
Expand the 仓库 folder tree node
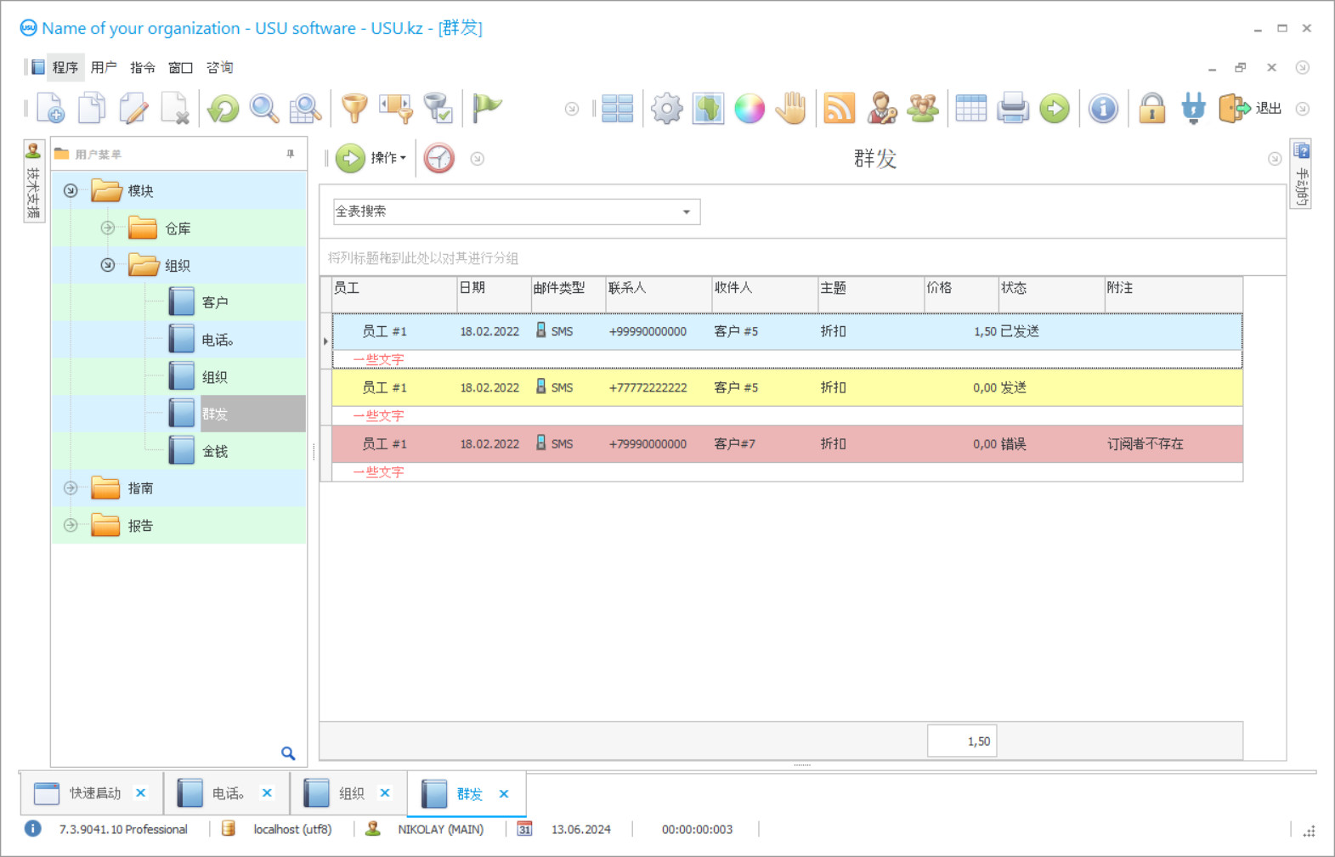[x=108, y=228]
